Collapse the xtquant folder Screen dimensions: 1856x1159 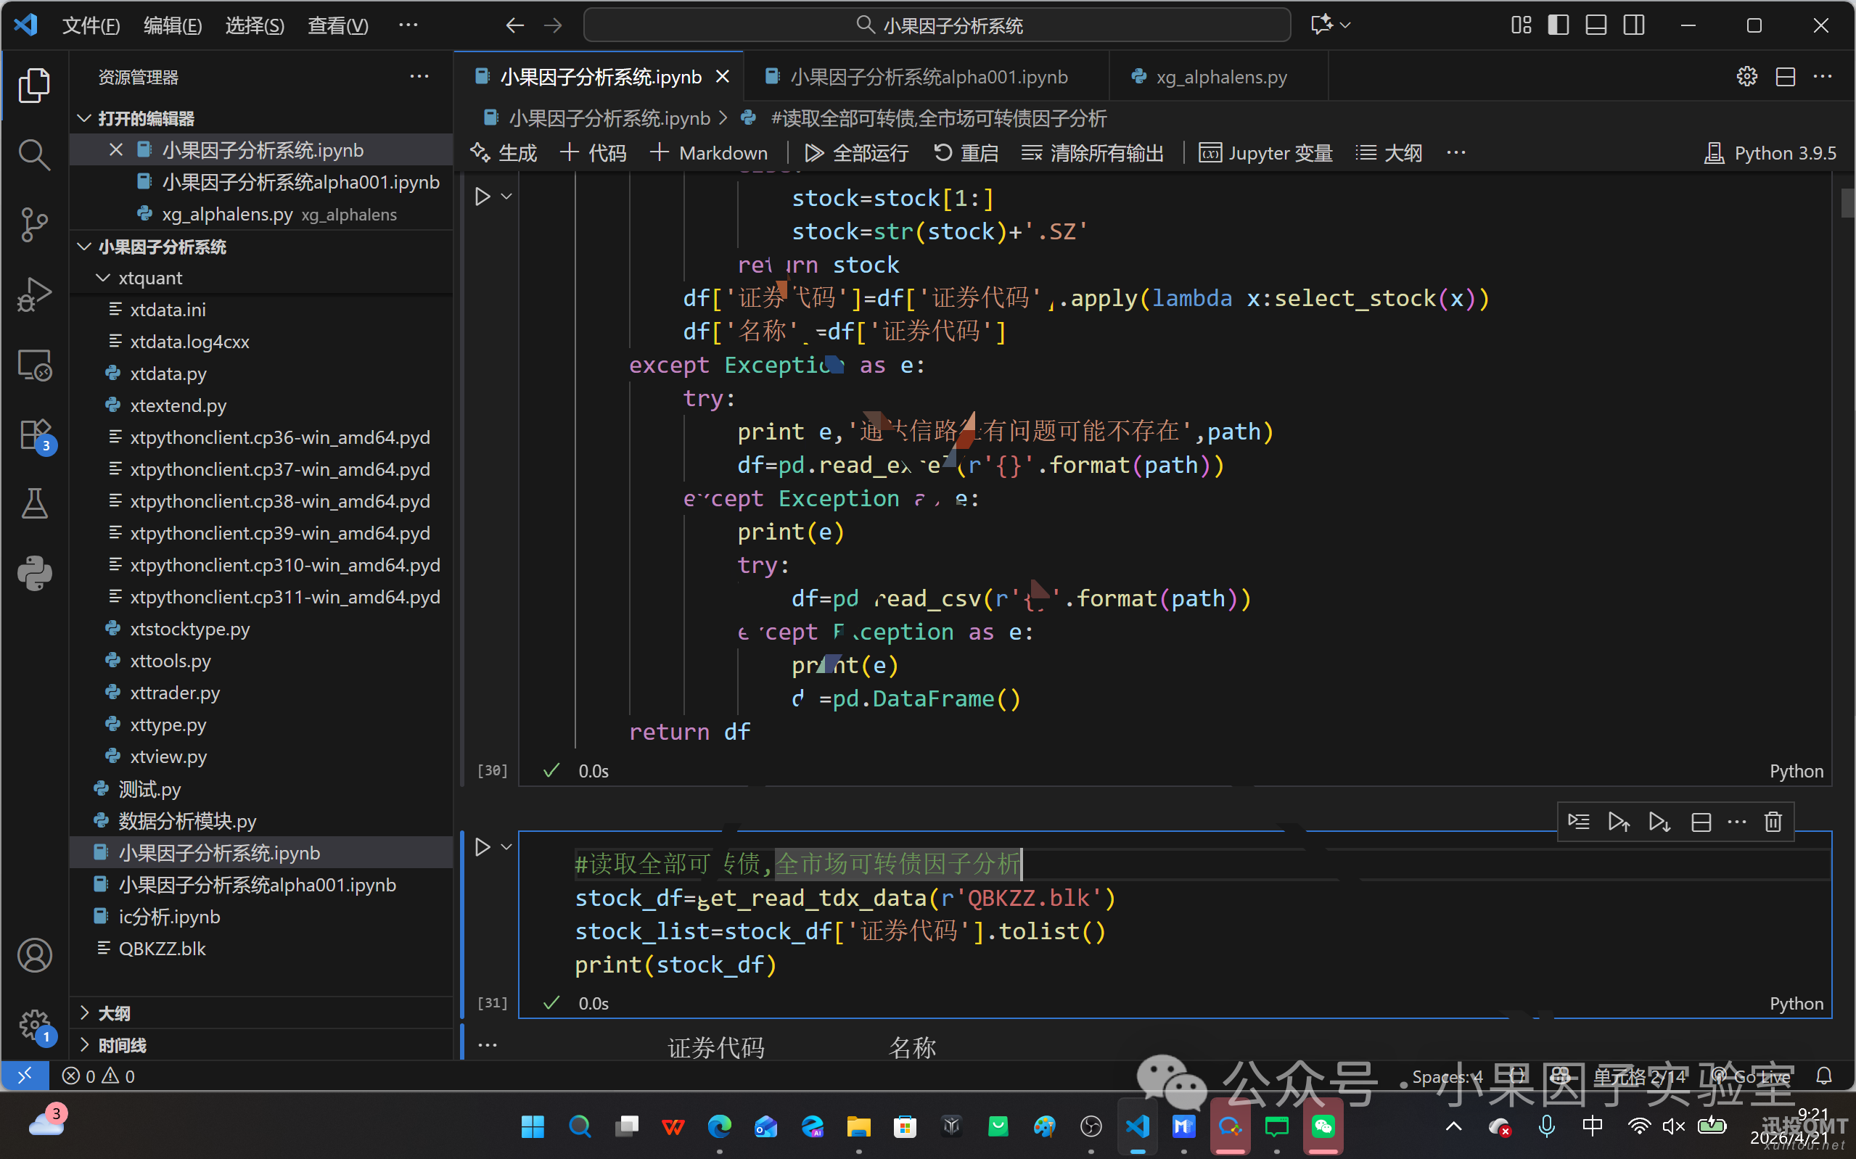pyautogui.click(x=103, y=278)
